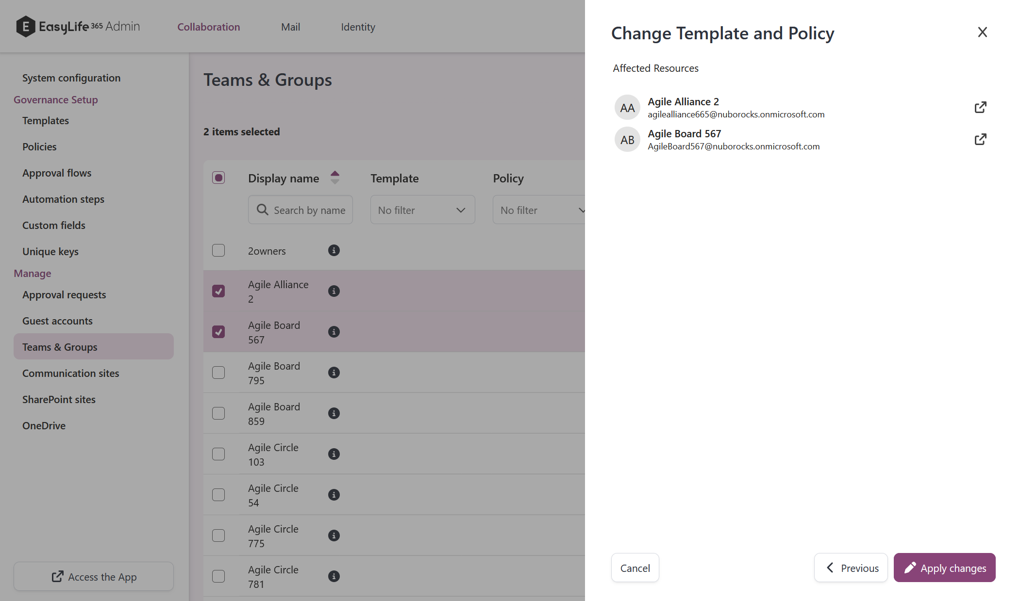Sort by Display name arrow icon

click(x=335, y=178)
